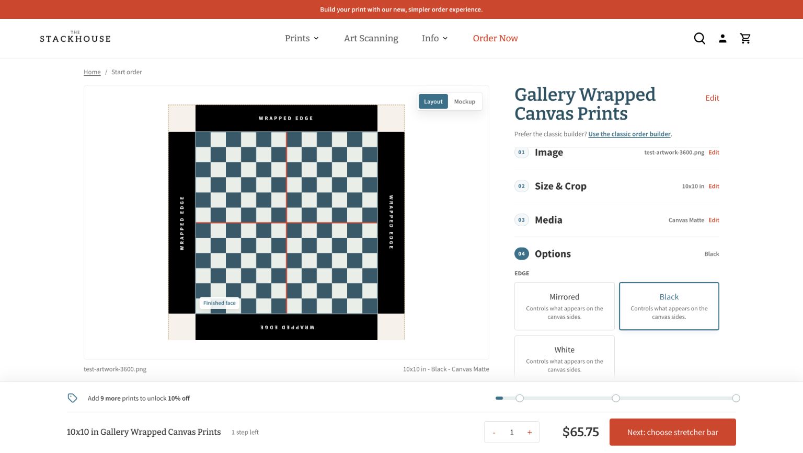Click the $65.75 price text
The width and height of the screenshot is (803, 453).
(581, 432)
